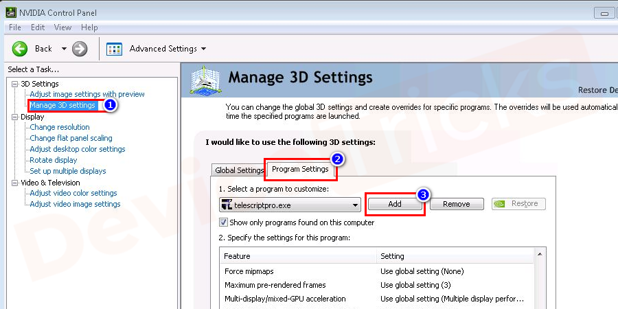The width and height of the screenshot is (618, 309).
Task: Select Manage 3D settings in tree
Action: [x=62, y=105]
